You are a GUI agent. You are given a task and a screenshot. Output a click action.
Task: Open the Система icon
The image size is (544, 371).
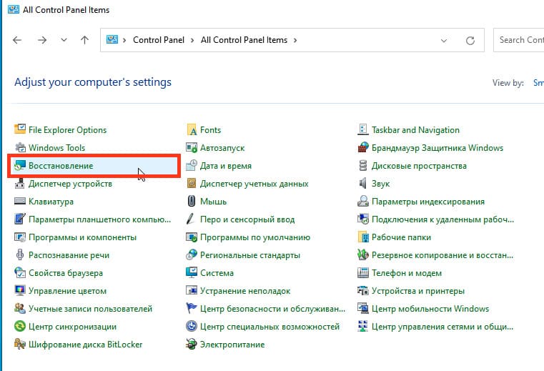coord(192,273)
